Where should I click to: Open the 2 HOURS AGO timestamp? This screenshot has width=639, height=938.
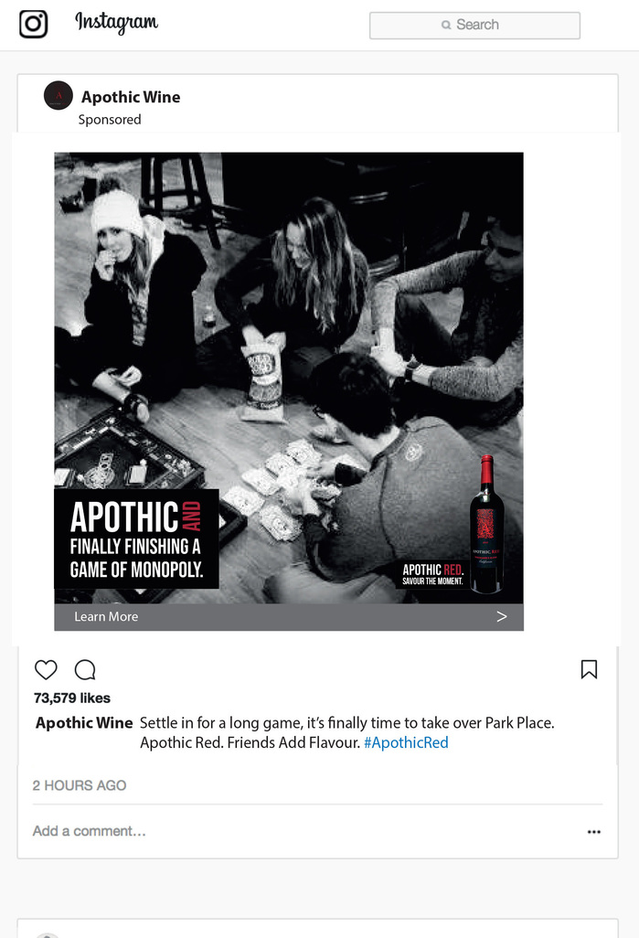pyautogui.click(x=80, y=785)
